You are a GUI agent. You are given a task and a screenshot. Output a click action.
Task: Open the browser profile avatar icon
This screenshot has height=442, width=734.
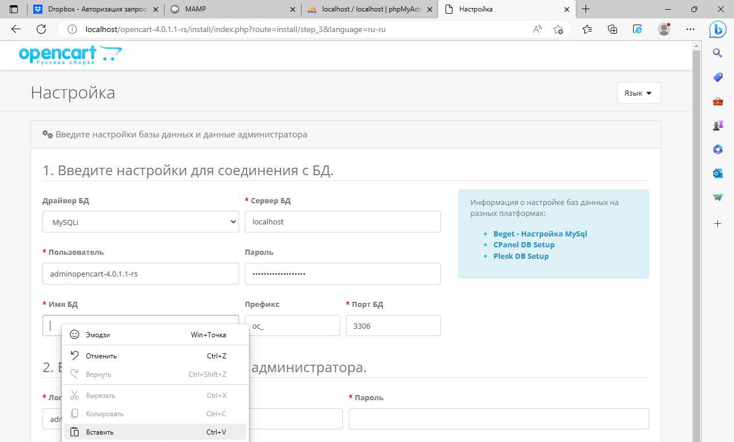pyautogui.click(x=664, y=29)
